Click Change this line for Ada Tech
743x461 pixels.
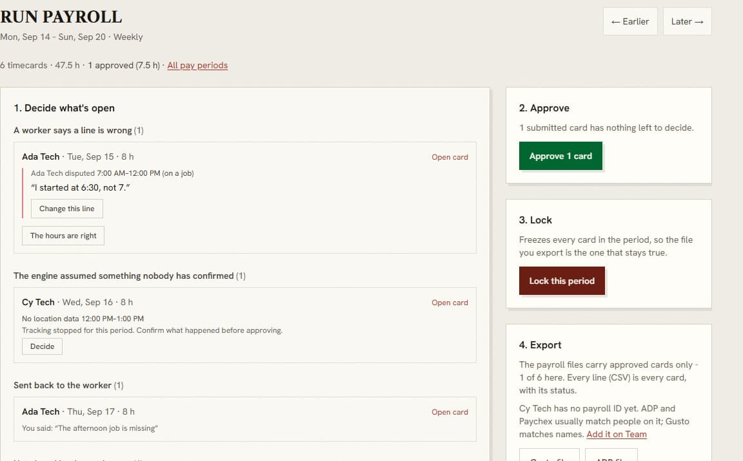coord(67,209)
